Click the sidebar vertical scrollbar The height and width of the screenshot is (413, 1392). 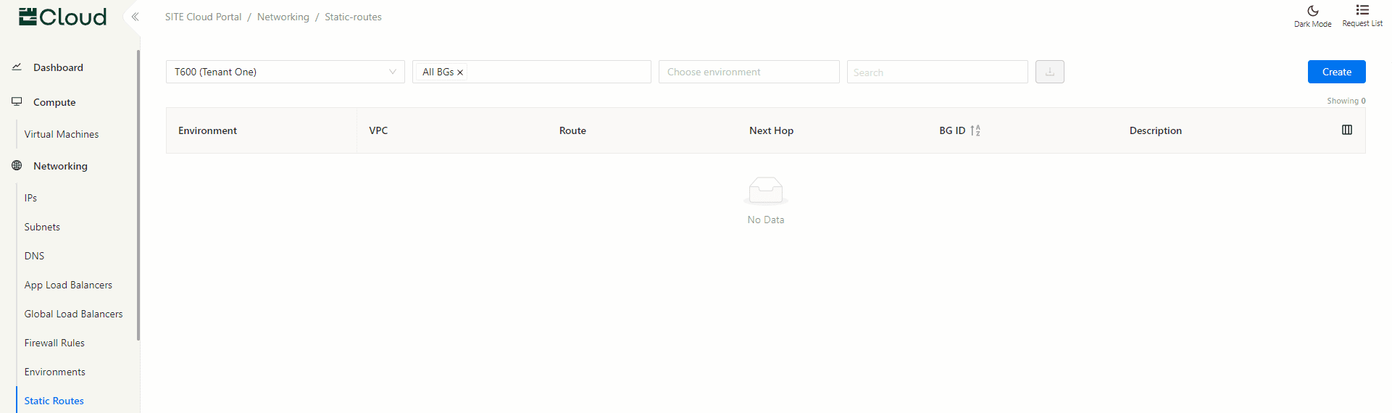[x=138, y=196]
